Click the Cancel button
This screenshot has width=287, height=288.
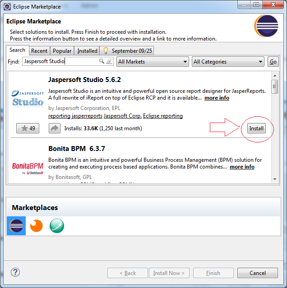[258, 273]
